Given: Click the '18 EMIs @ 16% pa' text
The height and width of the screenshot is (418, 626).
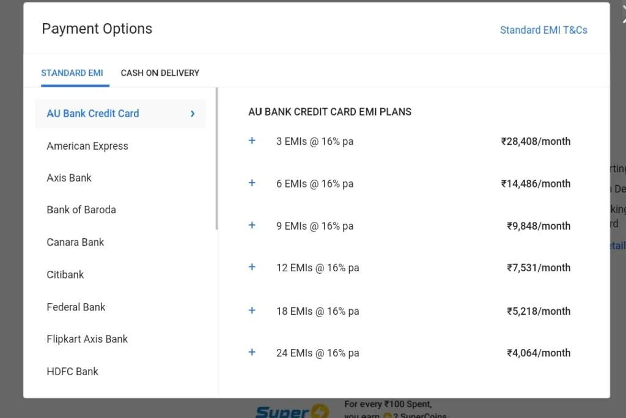Looking at the screenshot, I should 318,311.
